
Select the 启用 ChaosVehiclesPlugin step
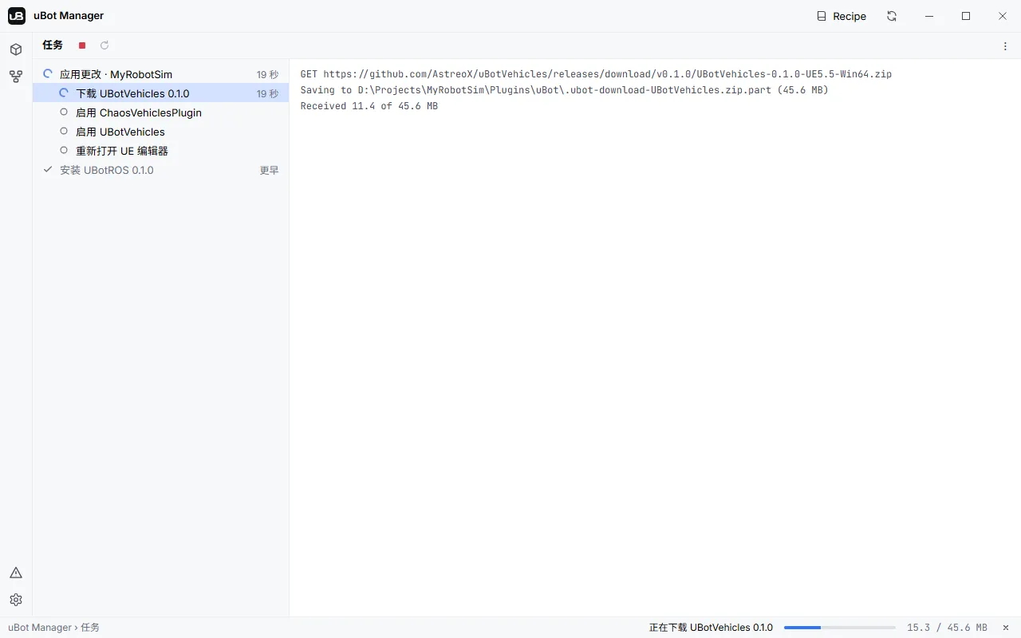tap(161, 112)
